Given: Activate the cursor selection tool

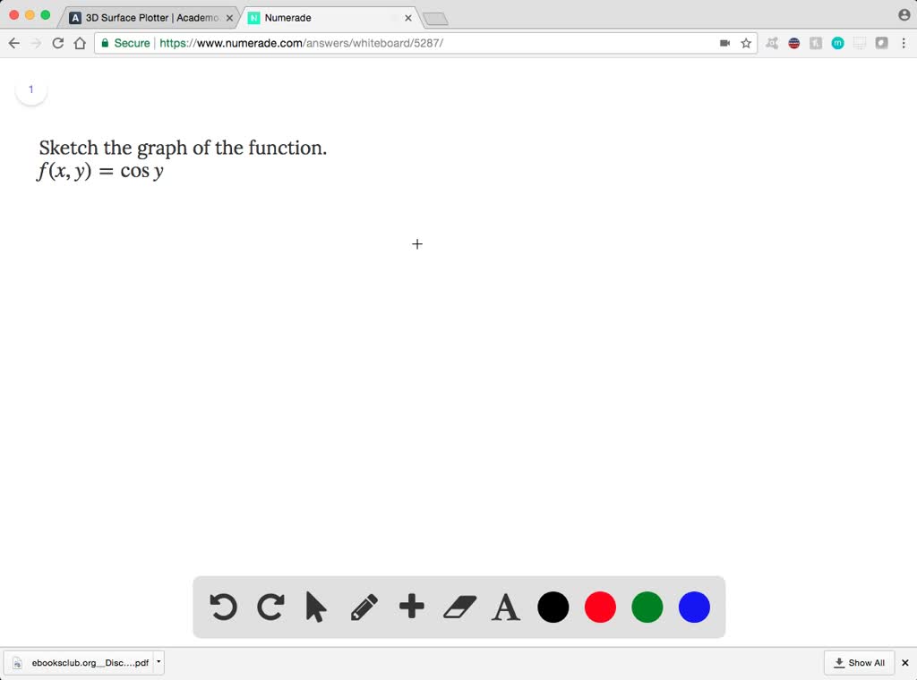Looking at the screenshot, I should coord(316,607).
